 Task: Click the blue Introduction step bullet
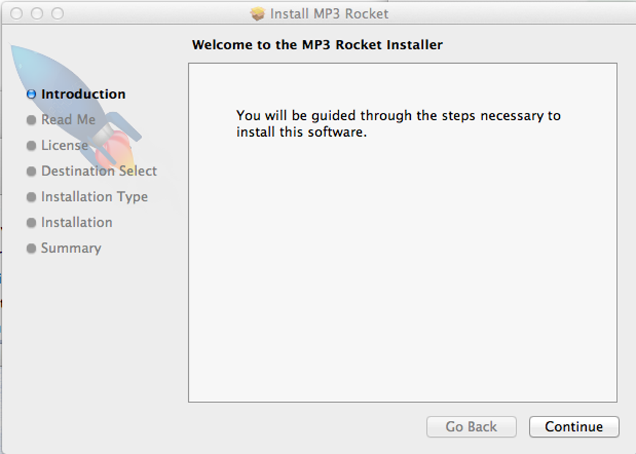pyautogui.click(x=31, y=95)
